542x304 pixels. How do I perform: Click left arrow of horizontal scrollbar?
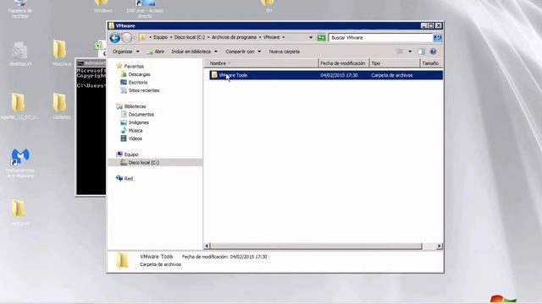coord(207,246)
